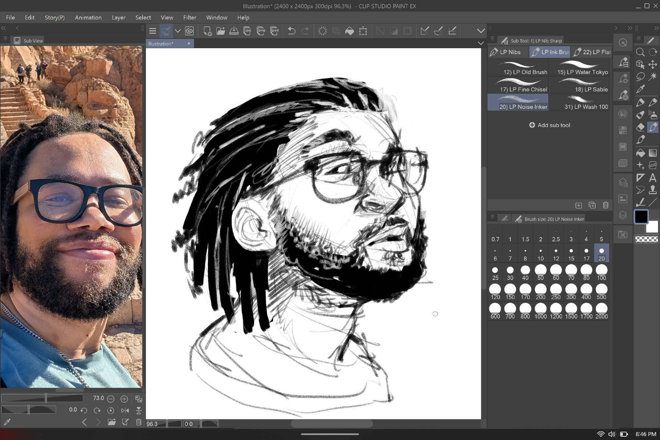This screenshot has width=660, height=440.
Task: Open the Filter menu
Action: tap(189, 17)
